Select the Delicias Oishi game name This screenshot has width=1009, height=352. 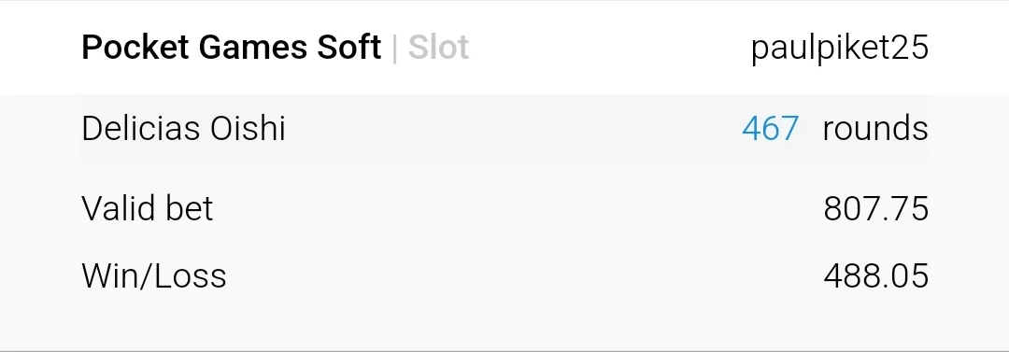click(183, 128)
